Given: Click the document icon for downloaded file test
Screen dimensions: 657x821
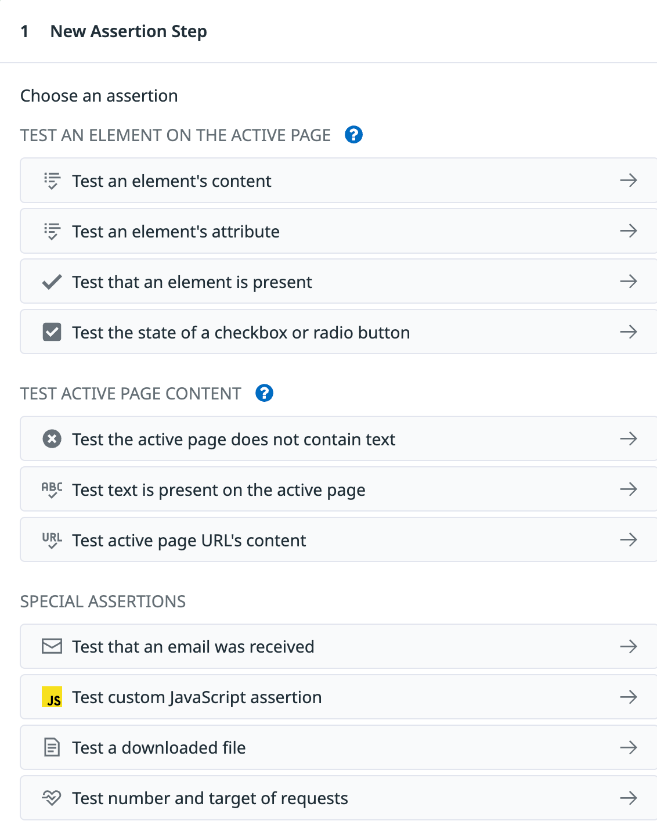Looking at the screenshot, I should 52,747.
